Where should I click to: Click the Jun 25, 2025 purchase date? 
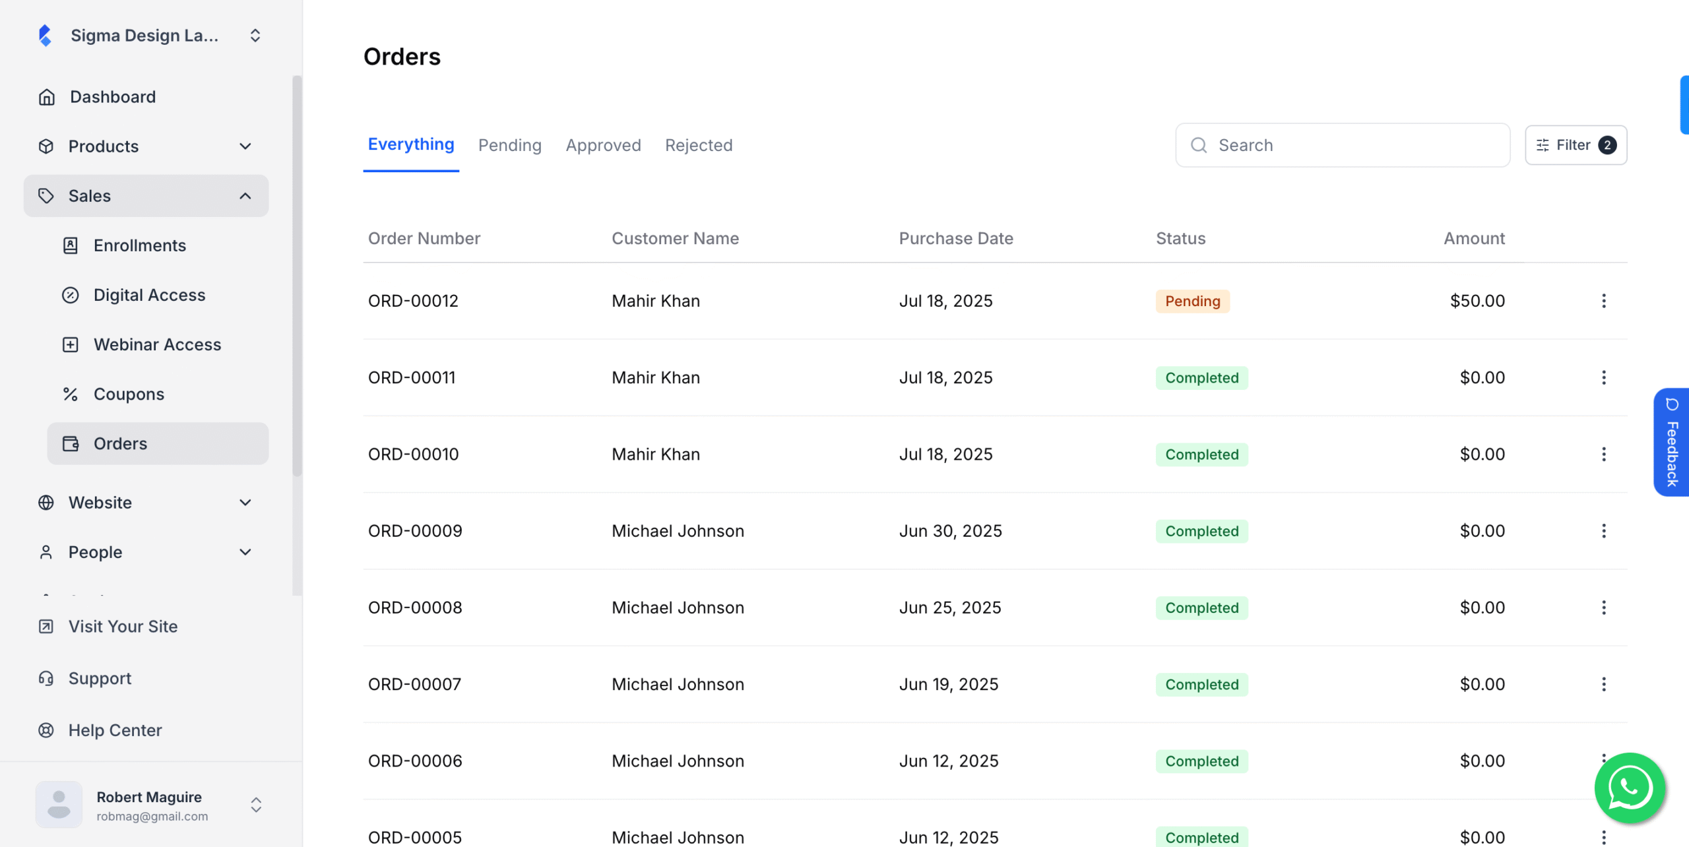[950, 608]
